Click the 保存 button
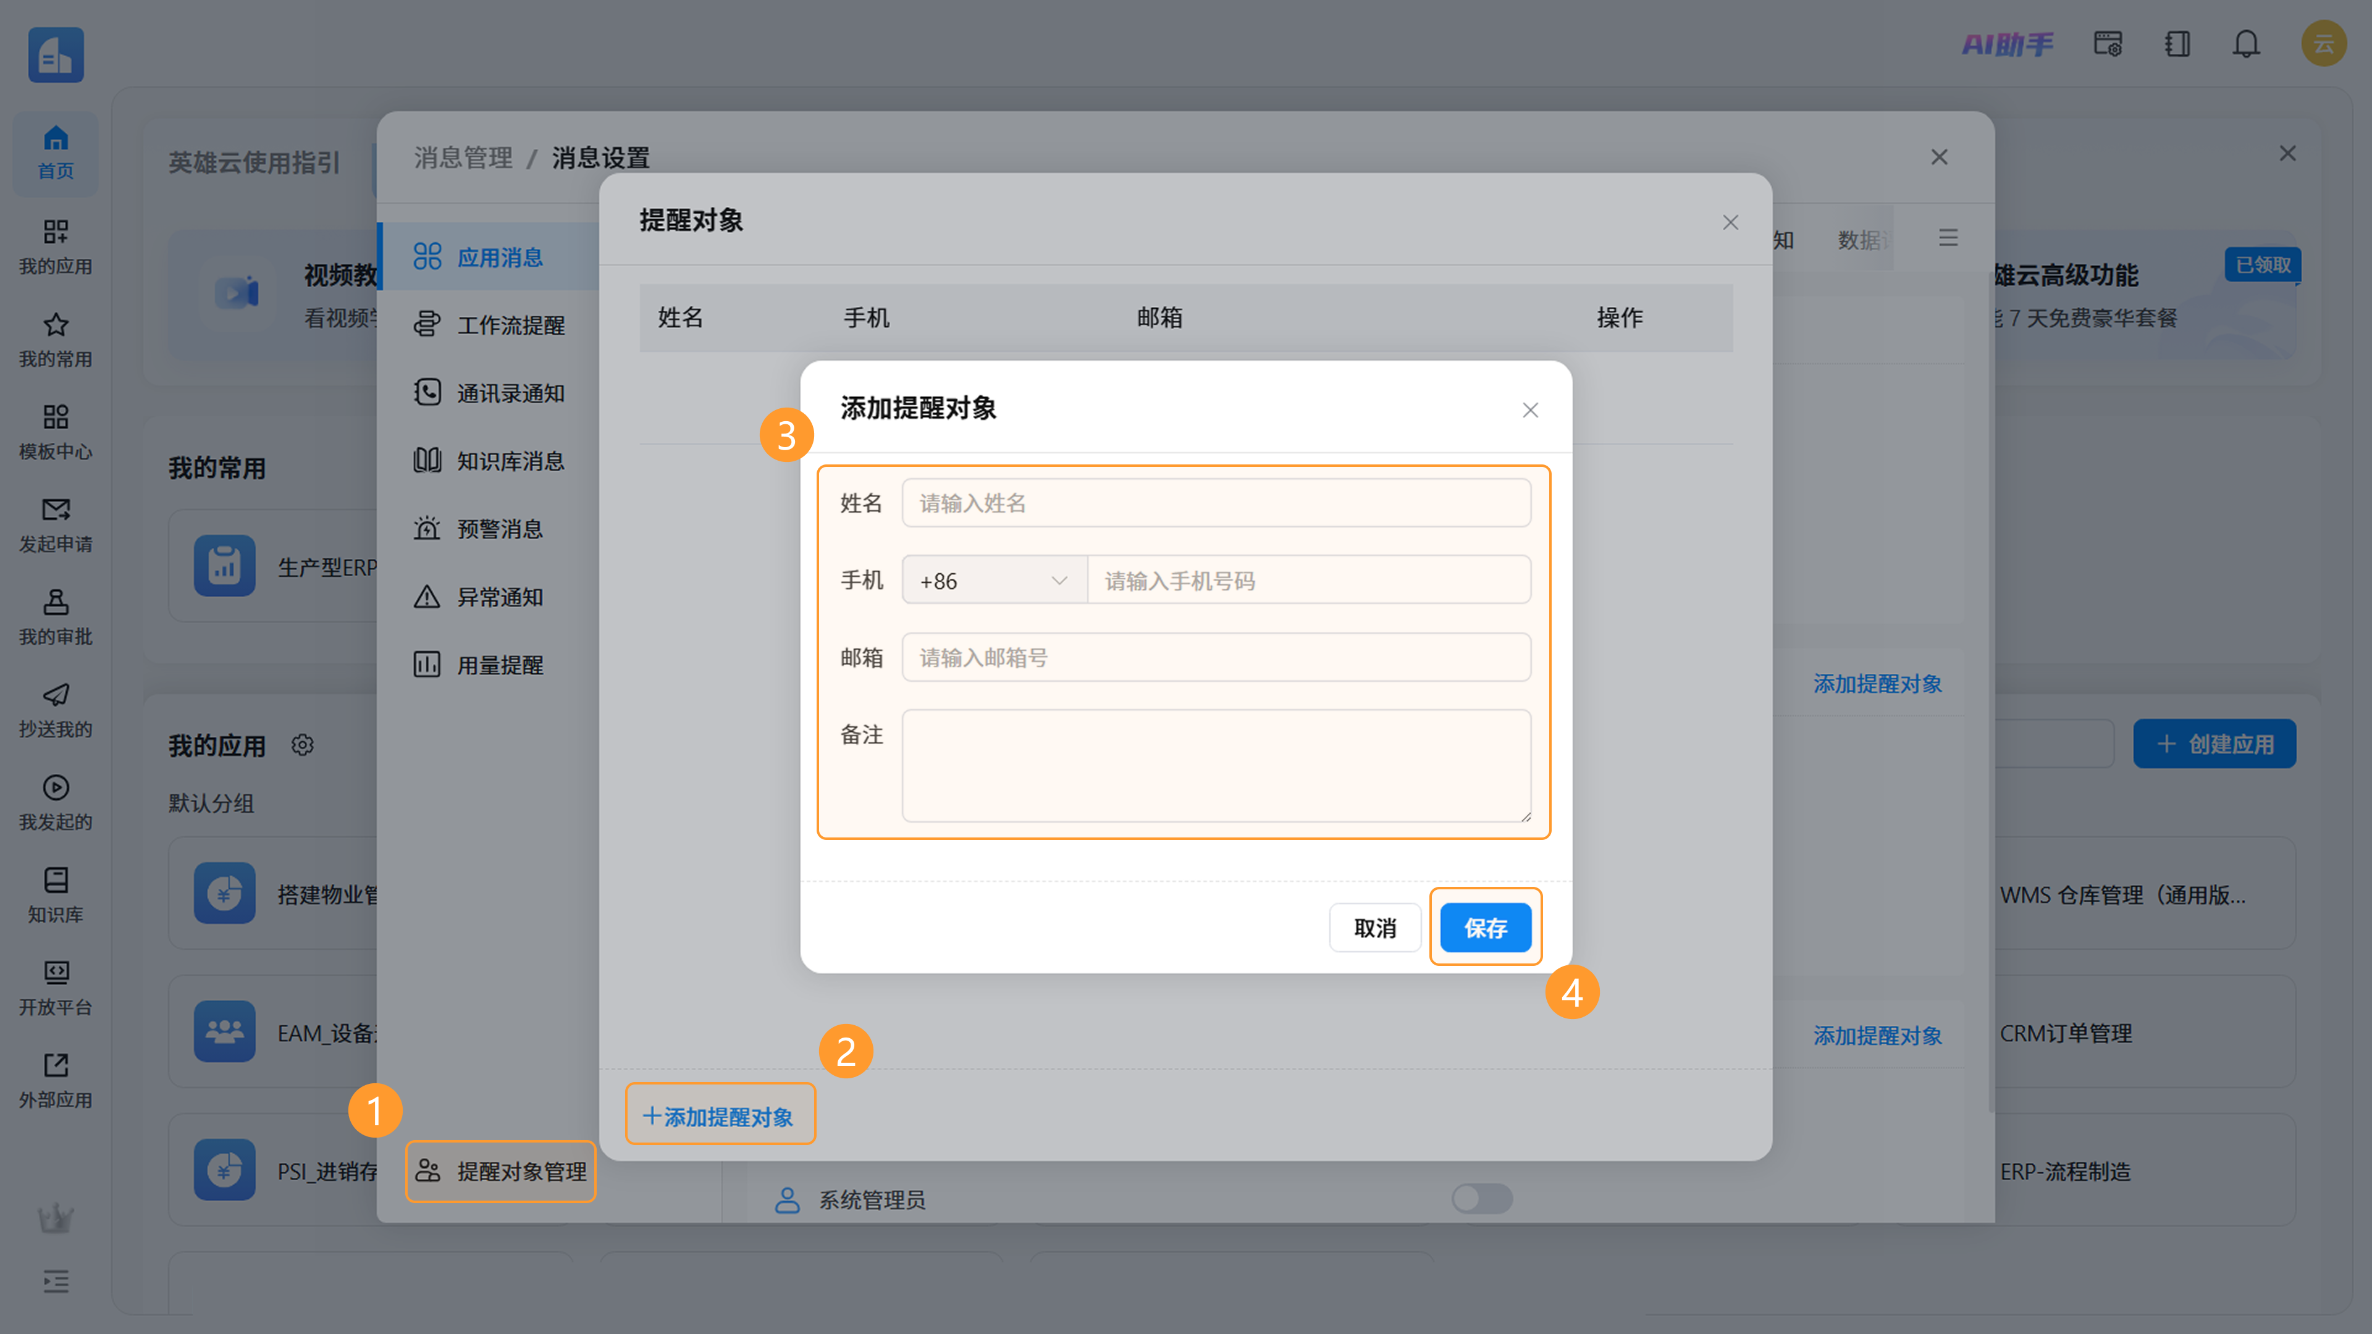Viewport: 2372px width, 1334px height. (x=1485, y=927)
